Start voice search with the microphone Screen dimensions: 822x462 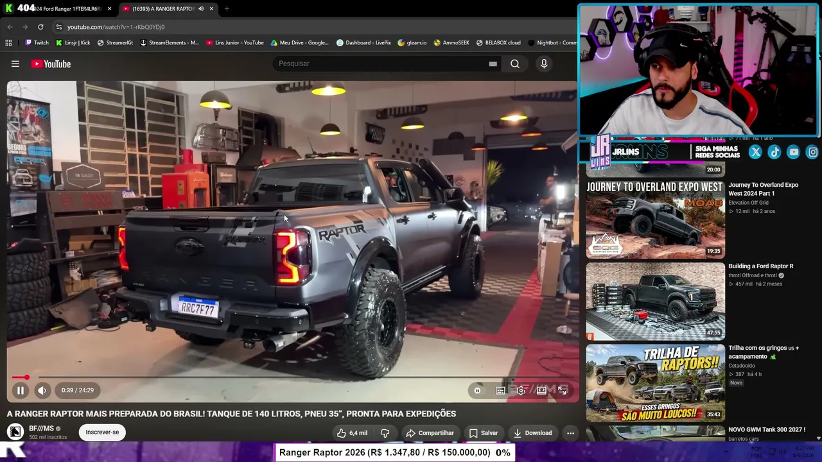click(x=544, y=64)
